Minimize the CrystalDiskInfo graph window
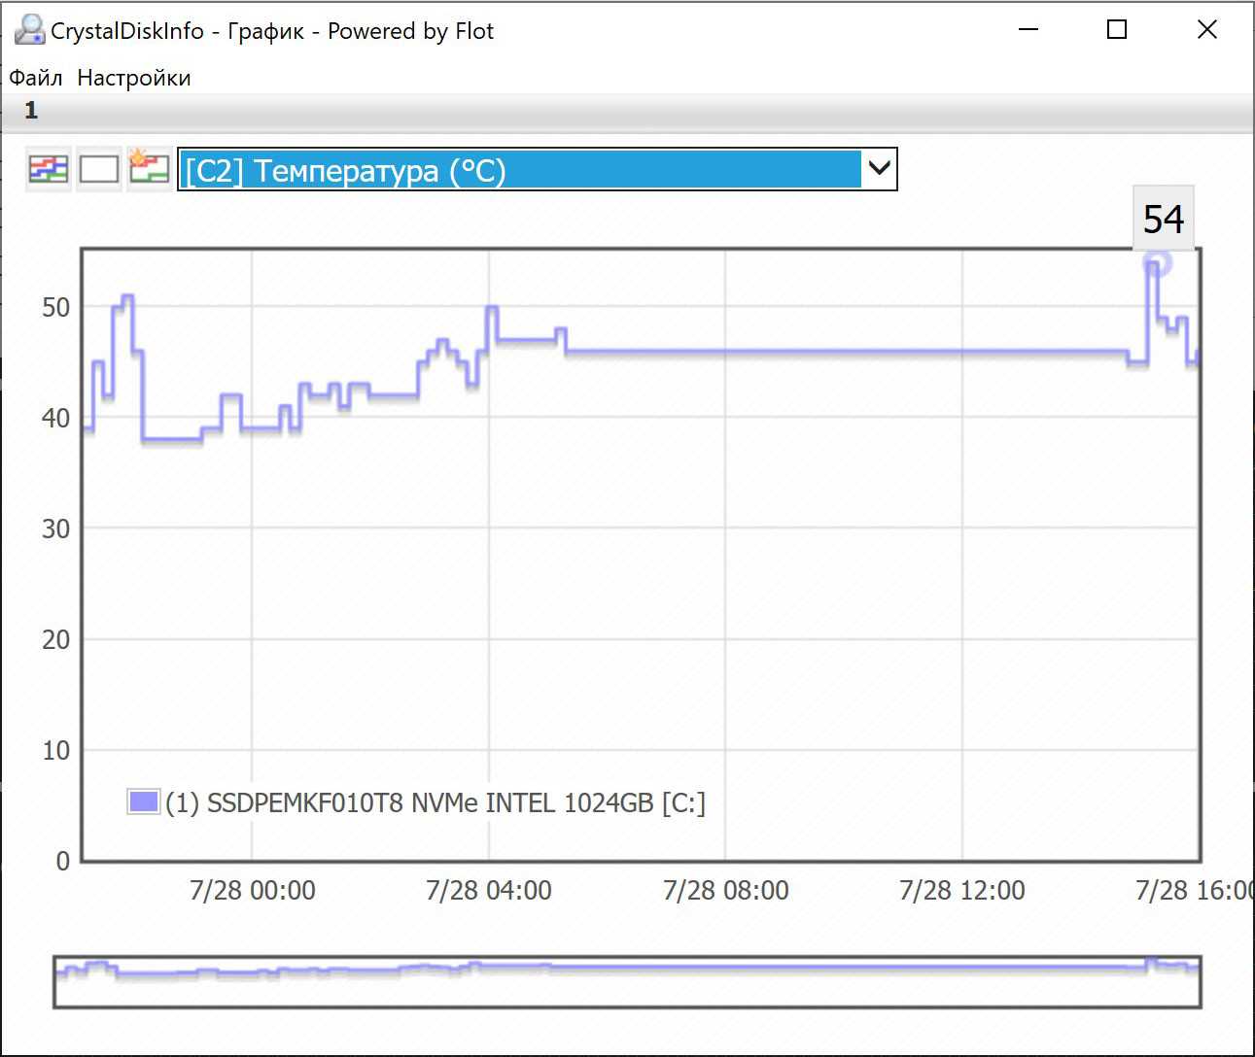 (x=1028, y=30)
